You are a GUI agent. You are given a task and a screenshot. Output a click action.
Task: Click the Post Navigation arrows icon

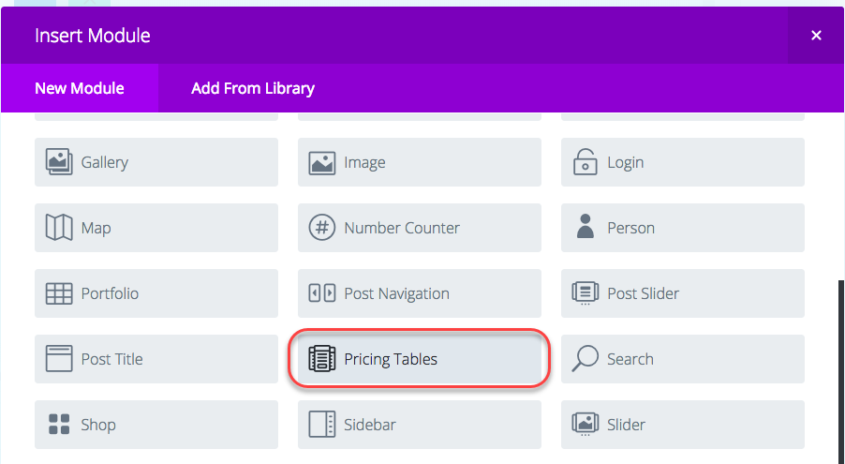(321, 293)
